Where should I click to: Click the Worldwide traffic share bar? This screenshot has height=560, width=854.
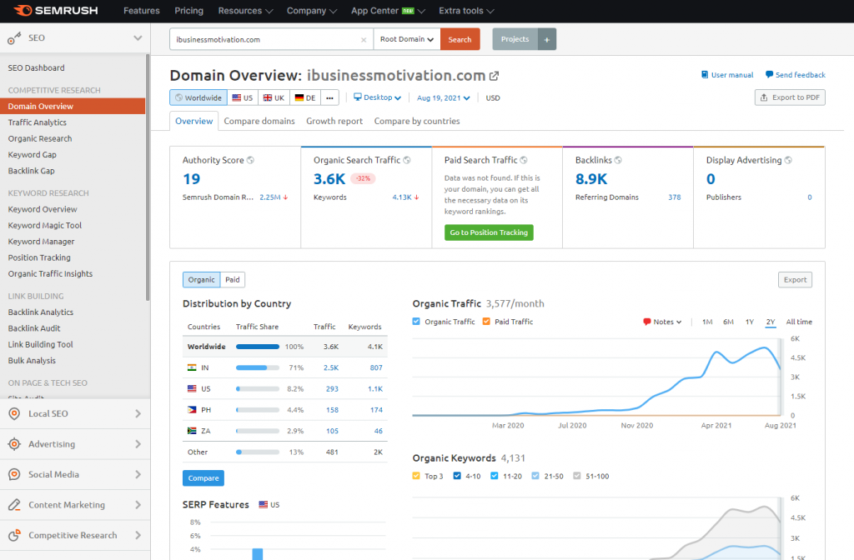pyautogui.click(x=258, y=347)
